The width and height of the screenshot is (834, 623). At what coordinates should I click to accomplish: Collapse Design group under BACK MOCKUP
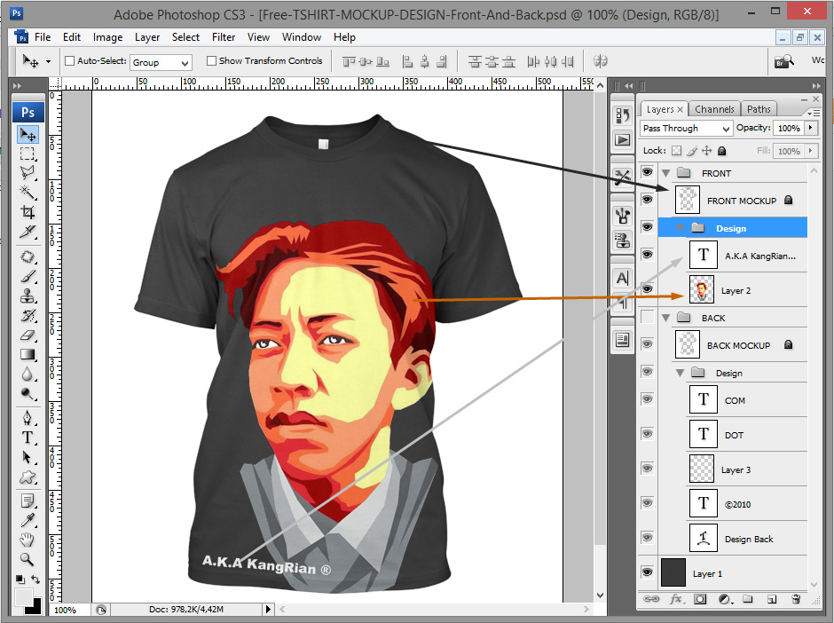(680, 374)
